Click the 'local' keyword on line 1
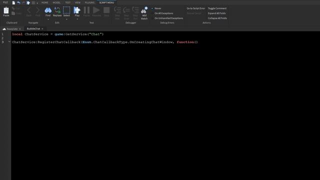The image size is (320, 180). pos(17,34)
